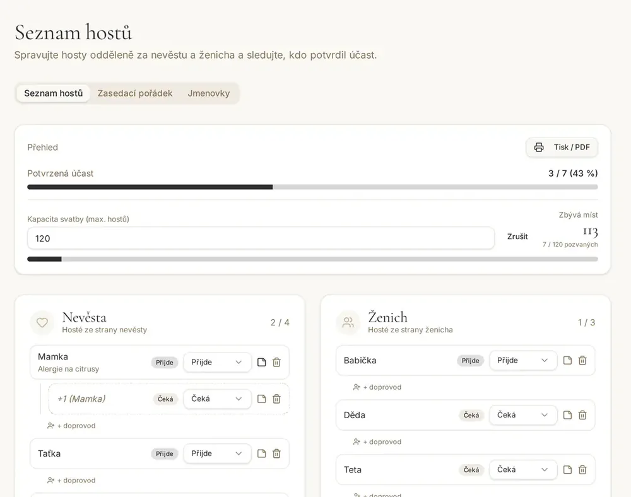Click guest name Teta

click(353, 470)
